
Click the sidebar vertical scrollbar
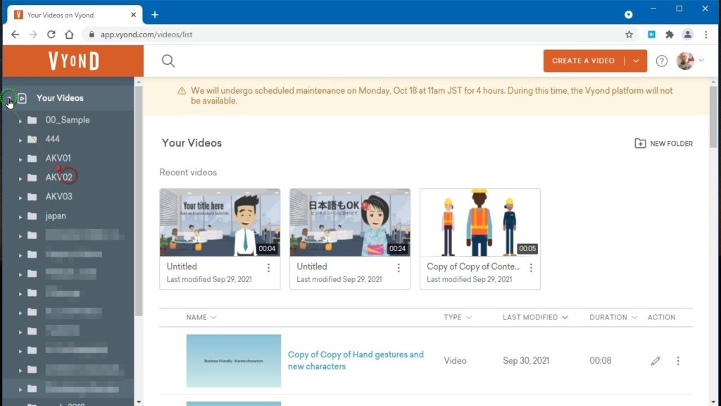pyautogui.click(x=139, y=201)
